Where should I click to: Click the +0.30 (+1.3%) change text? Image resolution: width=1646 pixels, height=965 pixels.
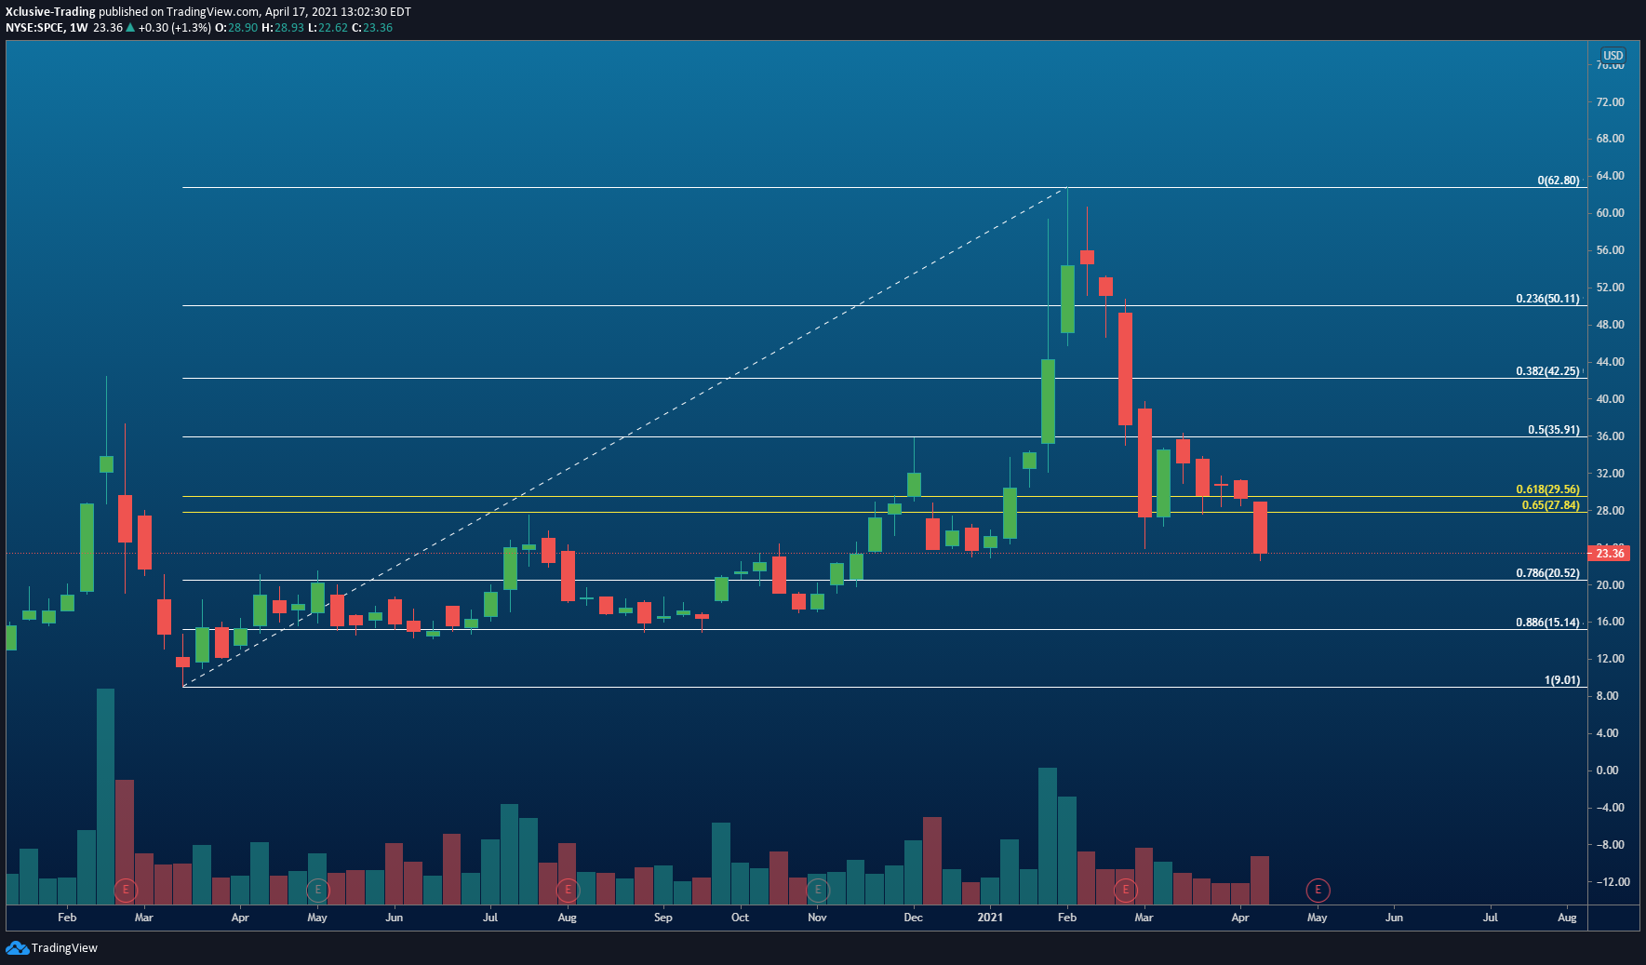pos(174,28)
